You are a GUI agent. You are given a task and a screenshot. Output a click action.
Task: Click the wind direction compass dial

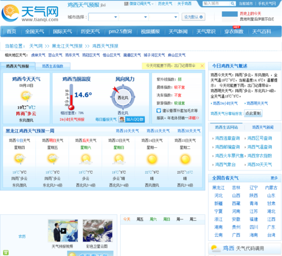[123, 97]
